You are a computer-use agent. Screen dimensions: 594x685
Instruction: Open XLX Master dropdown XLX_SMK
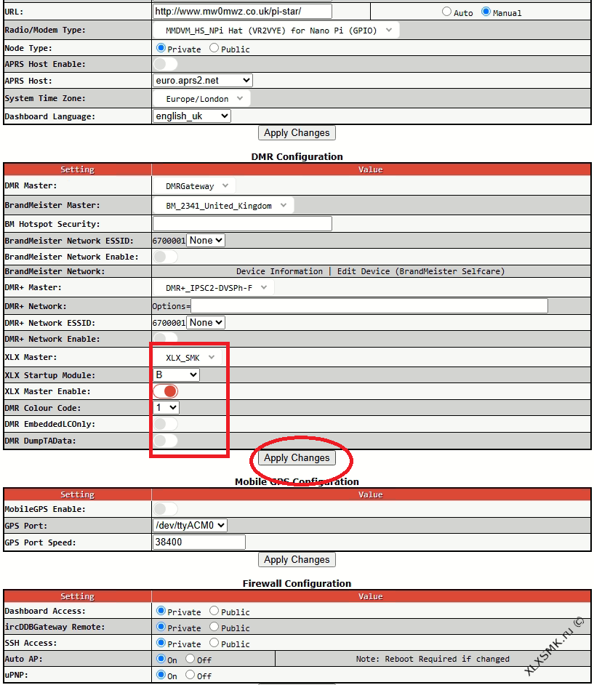pos(188,357)
